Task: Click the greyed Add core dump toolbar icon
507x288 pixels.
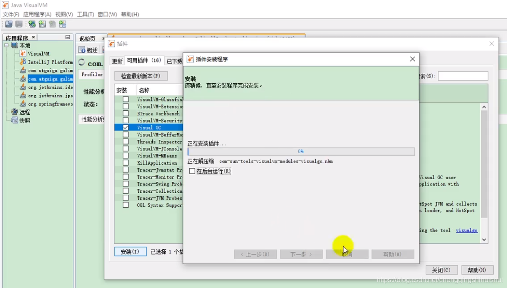Action: click(x=52, y=24)
